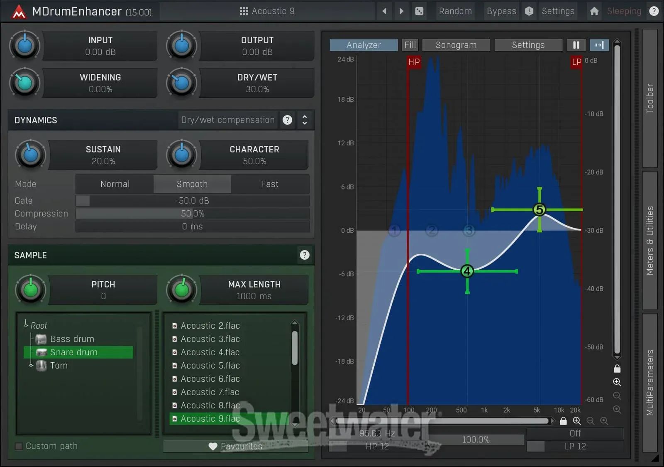The image size is (664, 467).
Task: Click the hexagon exclamation panic icon
Action: [529, 11]
